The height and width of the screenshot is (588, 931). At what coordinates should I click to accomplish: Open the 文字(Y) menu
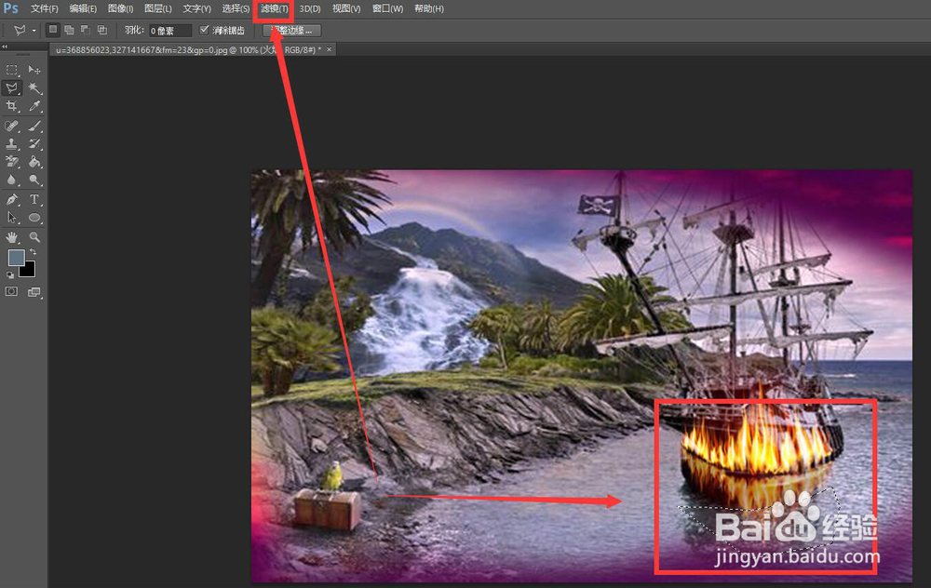(x=196, y=9)
